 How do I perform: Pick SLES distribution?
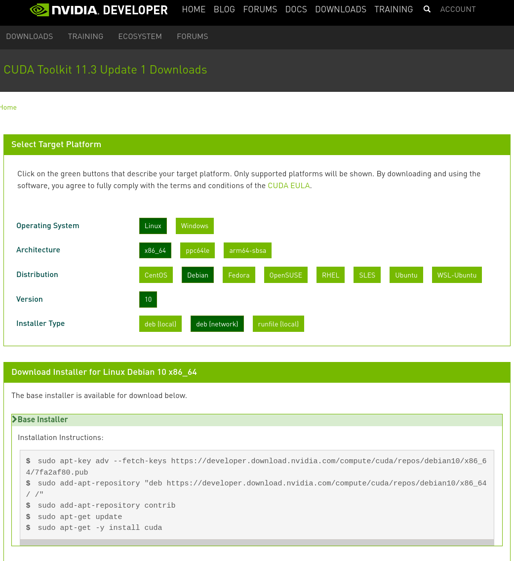[367, 275]
